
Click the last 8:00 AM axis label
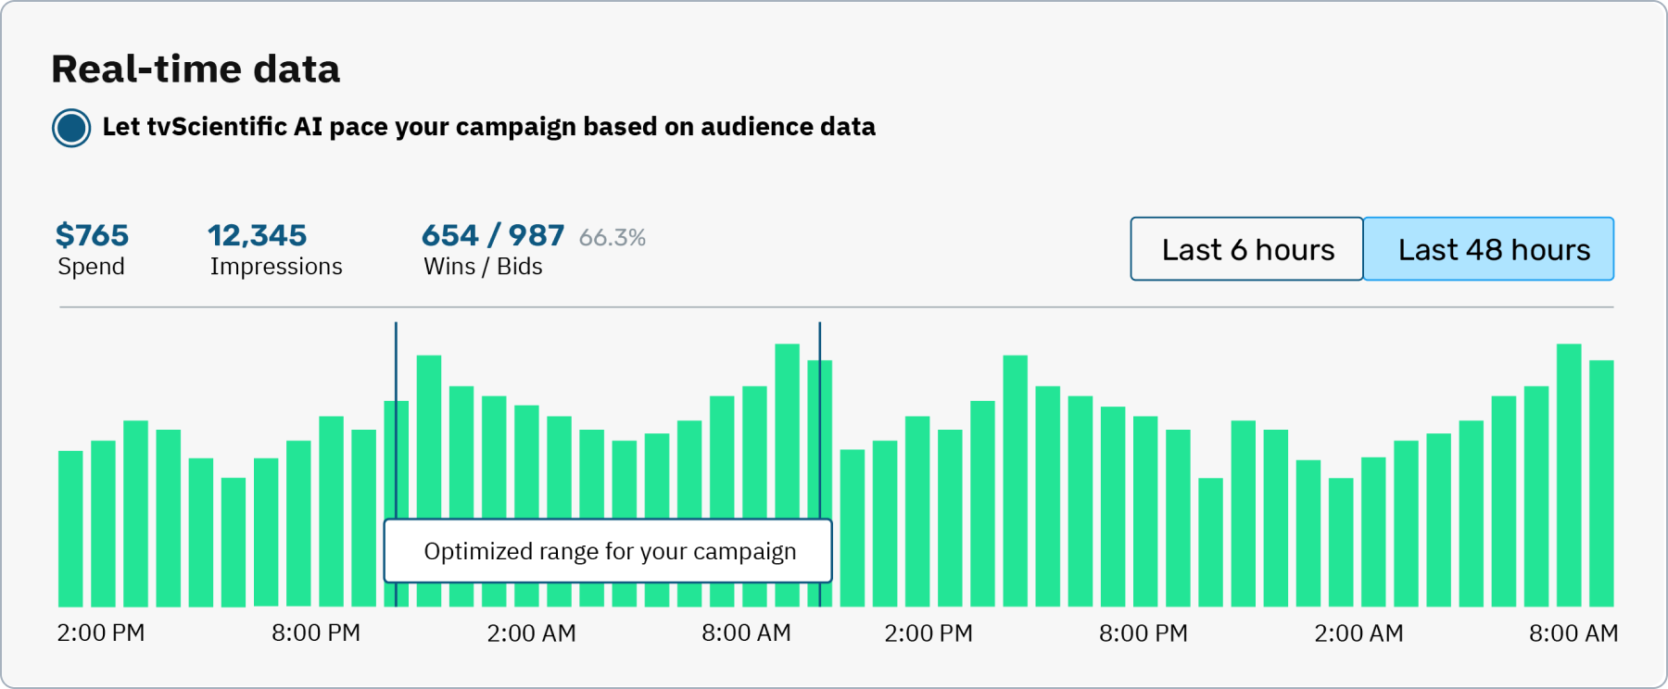pos(1573,633)
